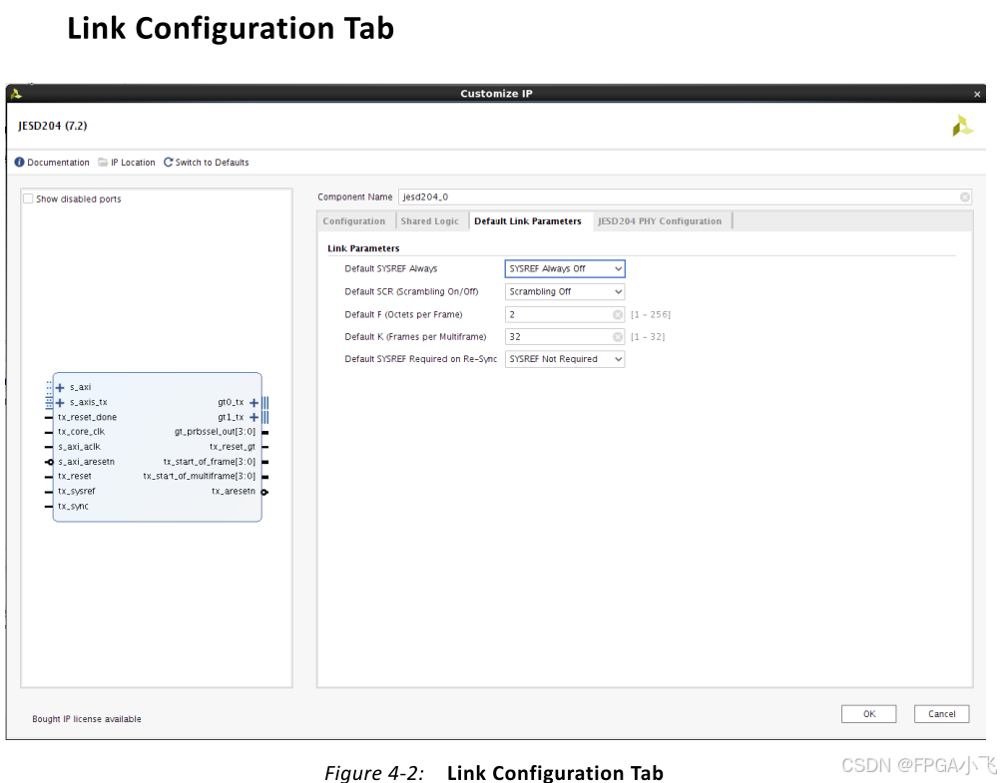The height and width of the screenshot is (783, 1001).
Task: Click the OK button
Action: [x=869, y=714]
